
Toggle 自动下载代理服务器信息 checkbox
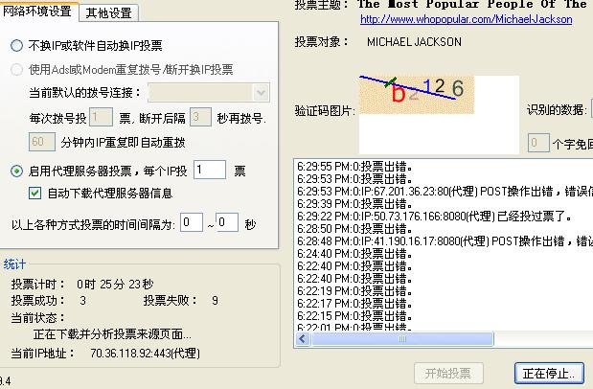(x=35, y=194)
